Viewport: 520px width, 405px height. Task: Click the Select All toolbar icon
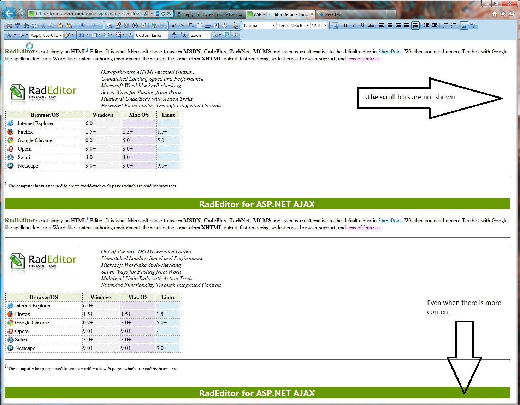[x=35, y=25]
